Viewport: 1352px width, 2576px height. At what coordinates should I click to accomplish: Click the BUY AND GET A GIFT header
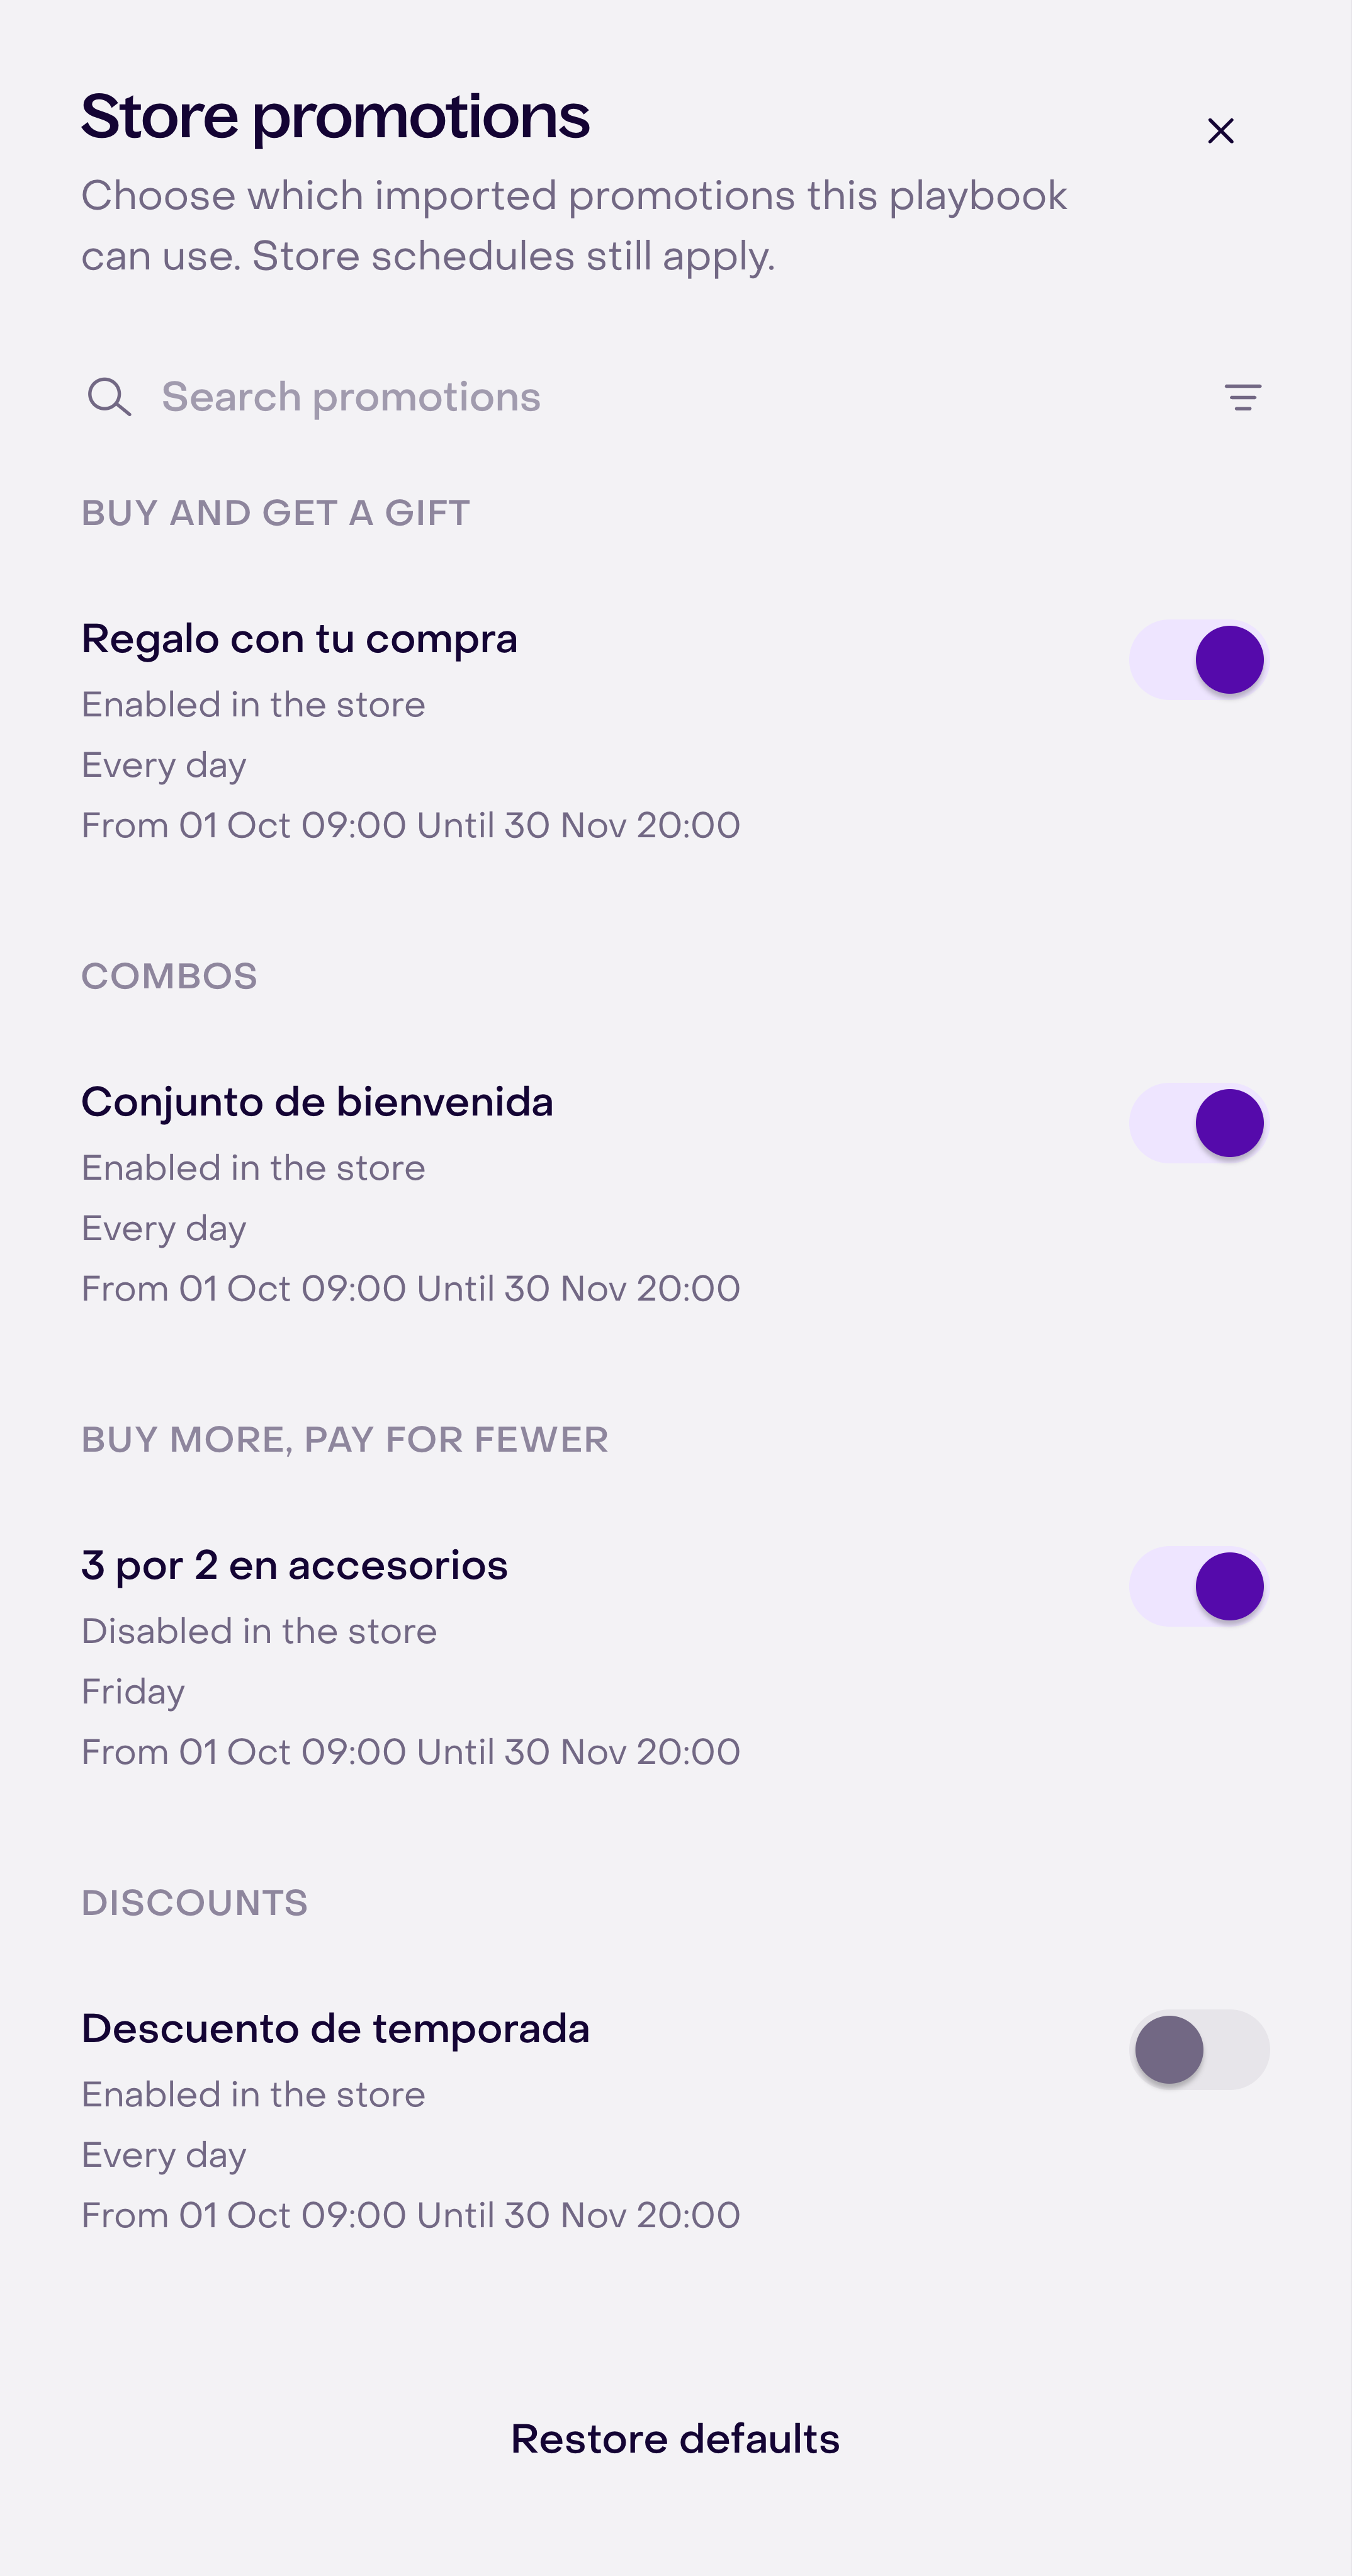point(275,513)
